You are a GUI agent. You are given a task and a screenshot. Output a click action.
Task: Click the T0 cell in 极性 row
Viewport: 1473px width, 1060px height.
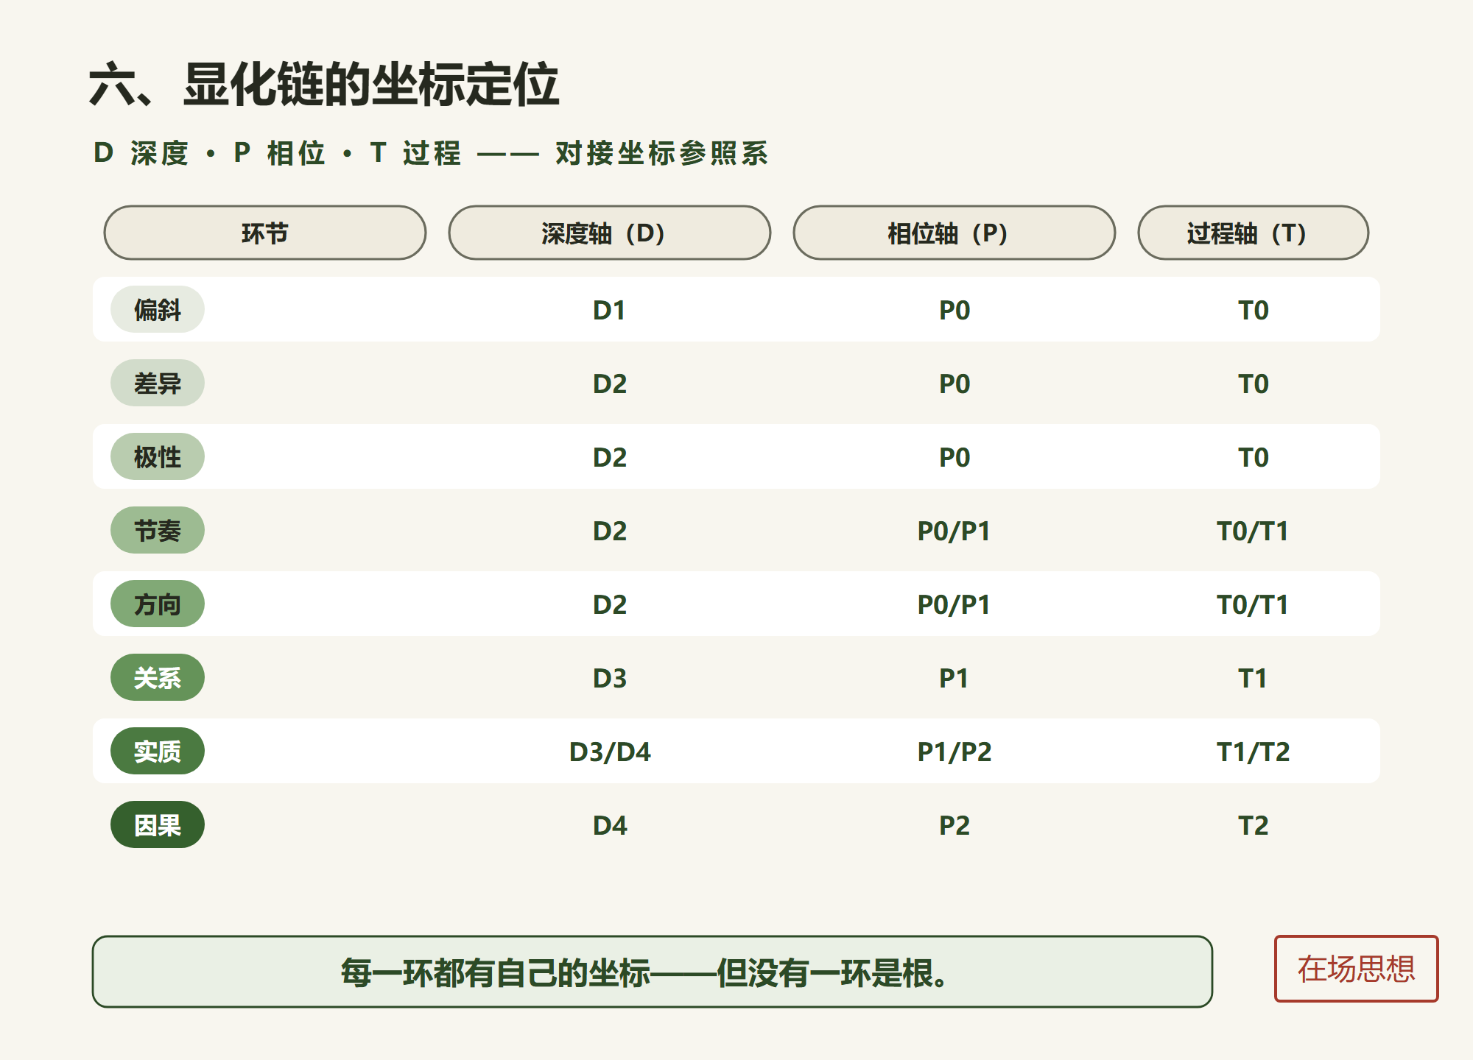pyautogui.click(x=1254, y=457)
